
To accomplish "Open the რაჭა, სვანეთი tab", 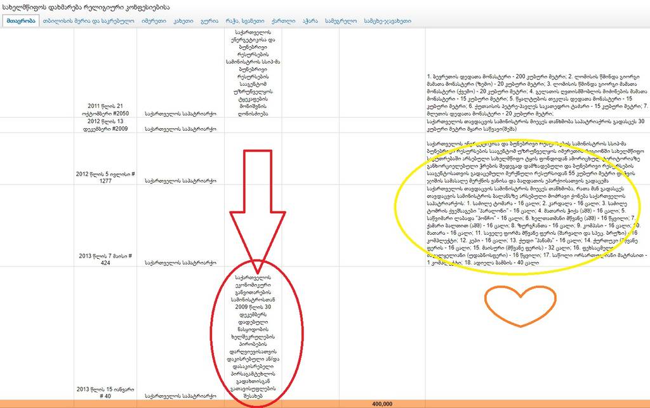I will pyautogui.click(x=244, y=21).
